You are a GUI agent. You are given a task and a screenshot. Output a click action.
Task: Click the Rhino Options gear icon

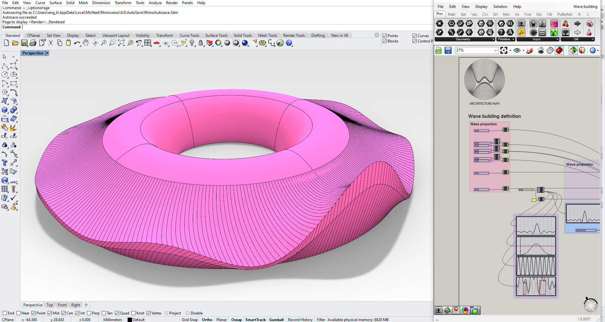tap(262, 43)
